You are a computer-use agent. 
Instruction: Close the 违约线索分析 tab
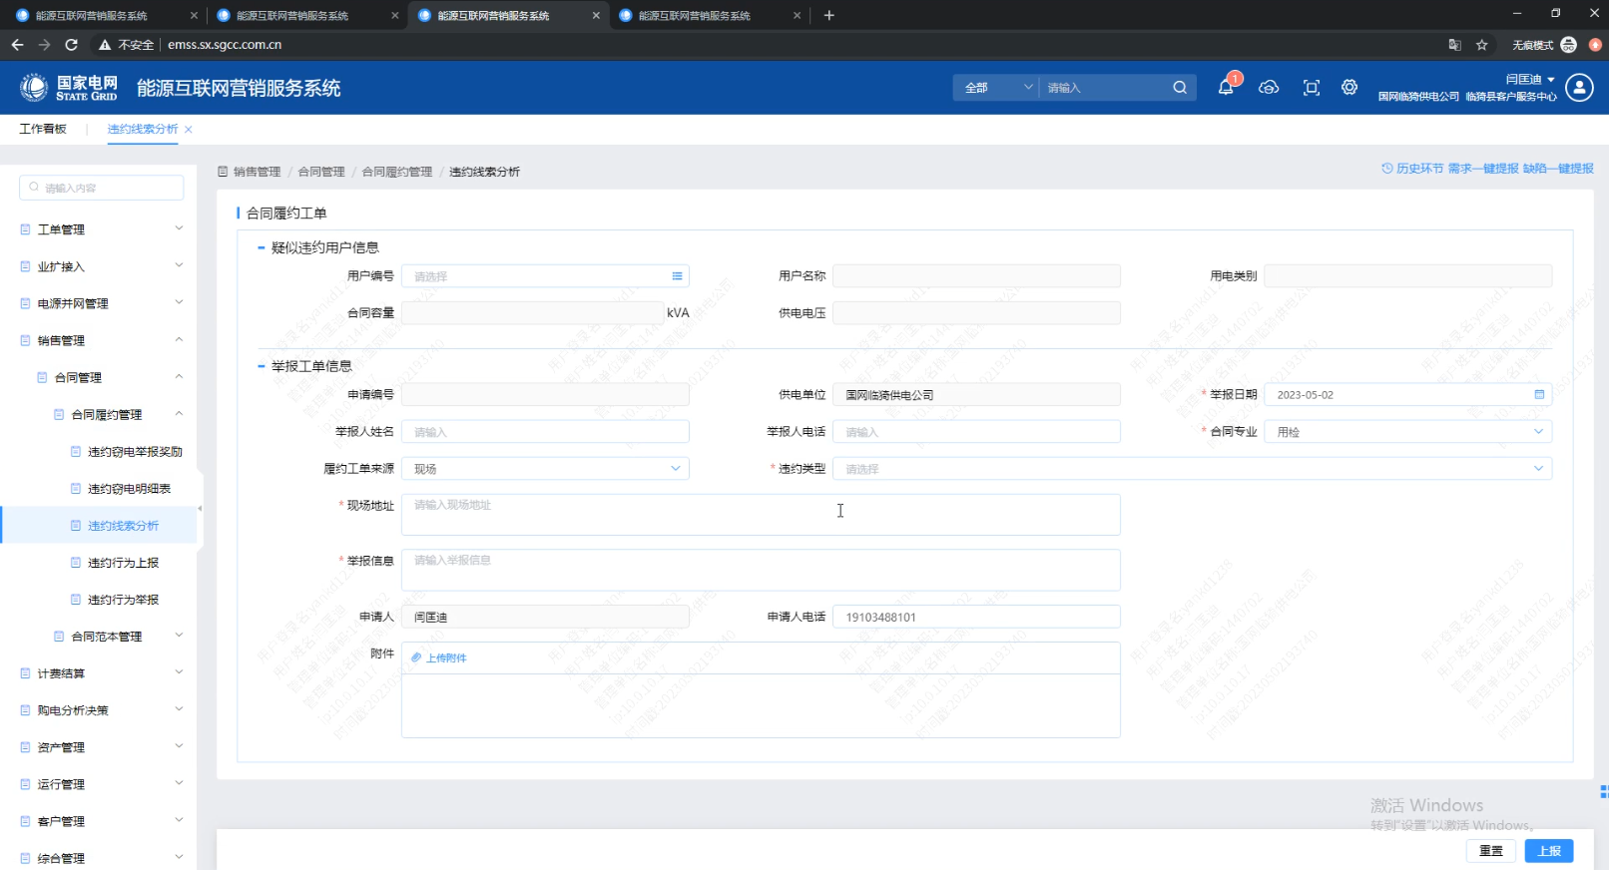(x=189, y=130)
